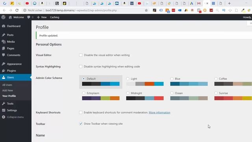Image resolution: width=252 pixels, height=142 pixels.
Task: Select the Sunrise color scheme radio
Action: (216, 93)
